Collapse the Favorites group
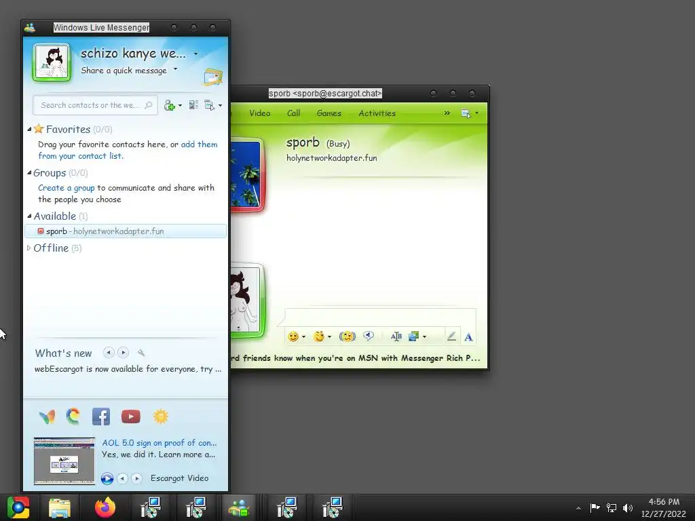This screenshot has height=521, width=695. click(x=29, y=130)
